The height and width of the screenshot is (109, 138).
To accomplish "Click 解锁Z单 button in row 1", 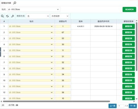I will pos(129,26).
